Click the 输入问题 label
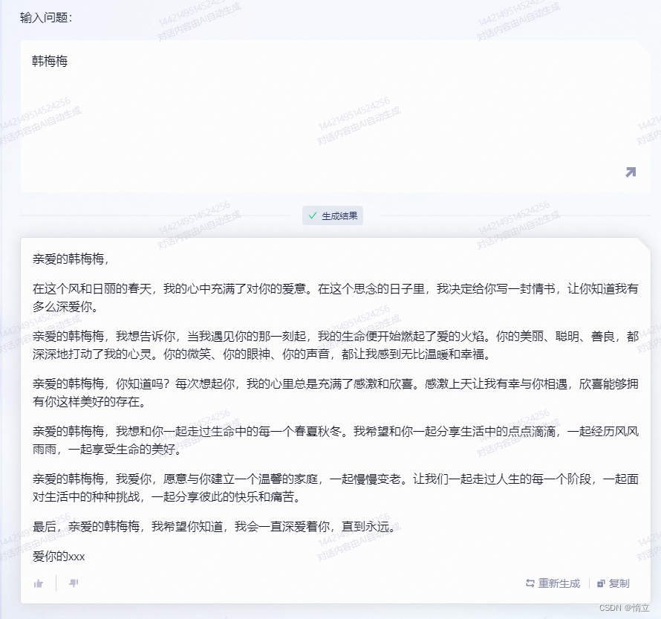The height and width of the screenshot is (619, 661). 46,18
